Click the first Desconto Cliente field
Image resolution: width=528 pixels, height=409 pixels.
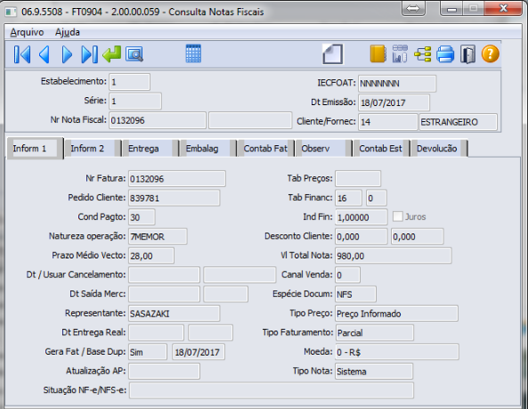click(361, 236)
